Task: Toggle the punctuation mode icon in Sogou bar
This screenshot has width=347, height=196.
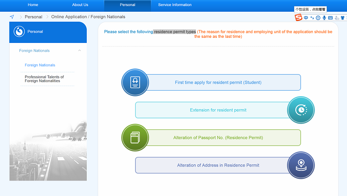Action: (x=312, y=18)
